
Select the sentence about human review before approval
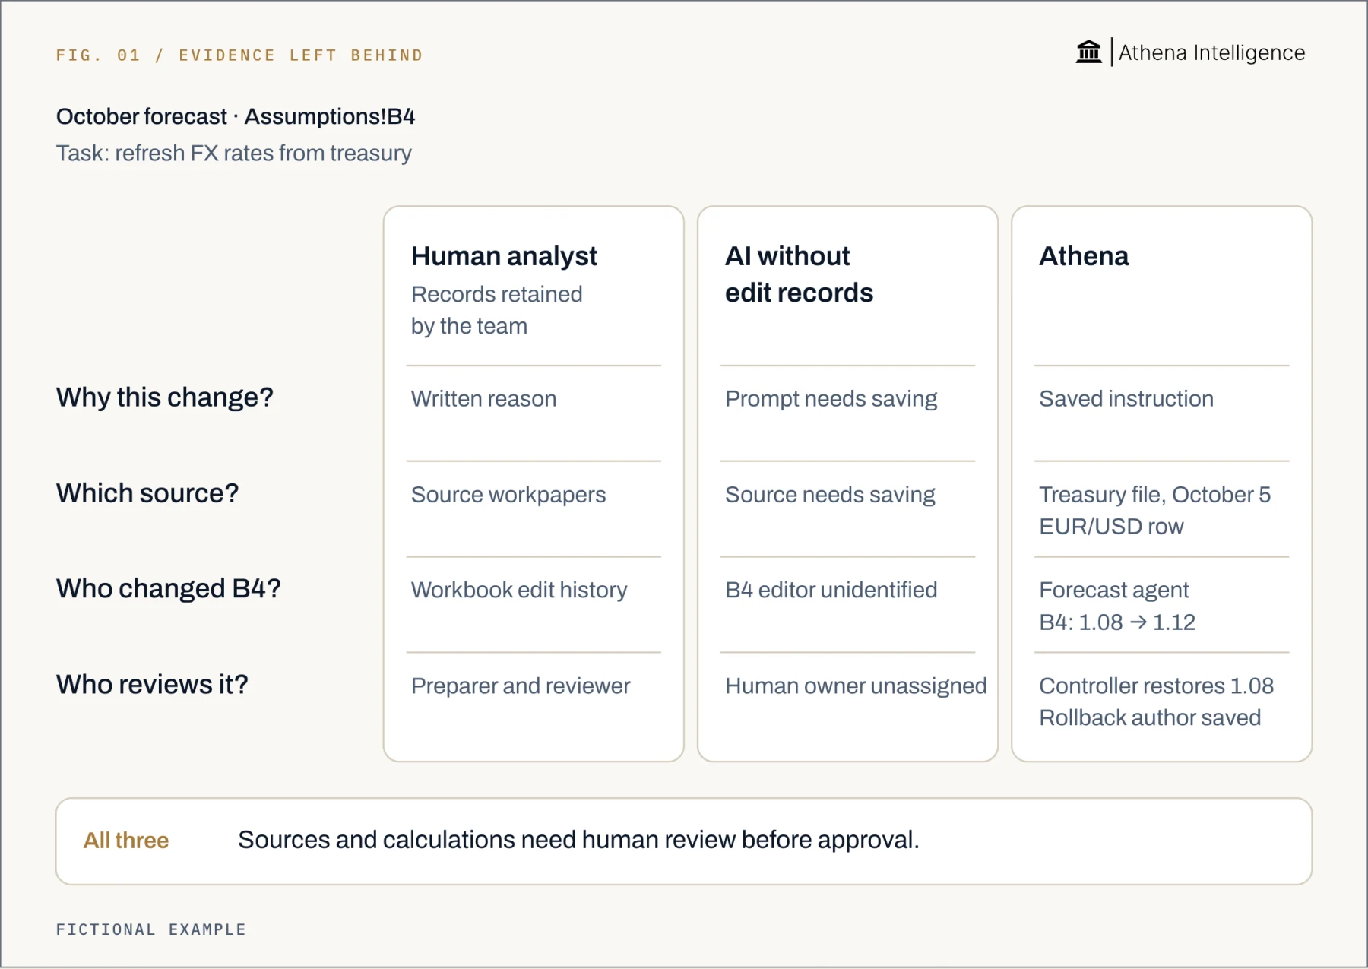click(x=578, y=840)
